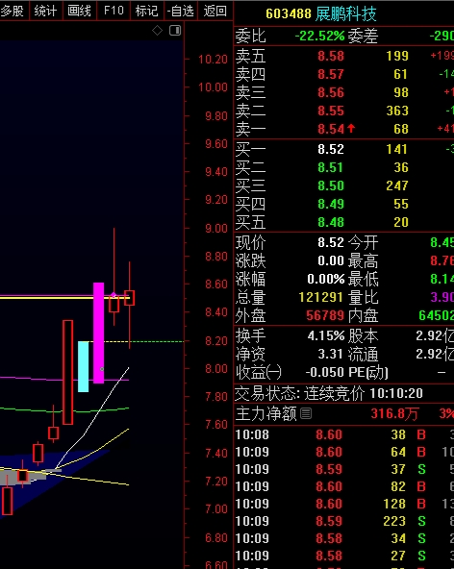Toggle -自选 watchlist removal
Viewport: 454px width, 569px height.
(x=181, y=11)
